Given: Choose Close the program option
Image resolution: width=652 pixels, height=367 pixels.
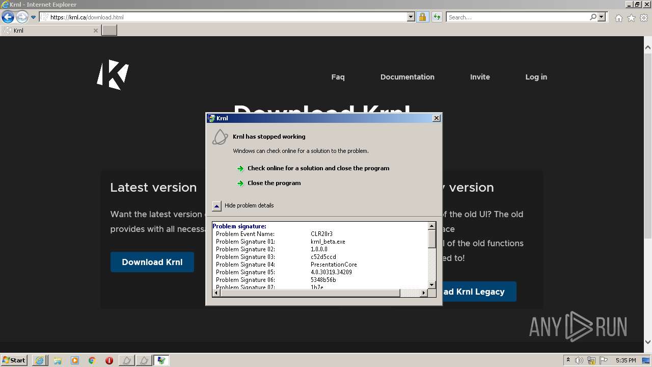Looking at the screenshot, I should (x=274, y=183).
